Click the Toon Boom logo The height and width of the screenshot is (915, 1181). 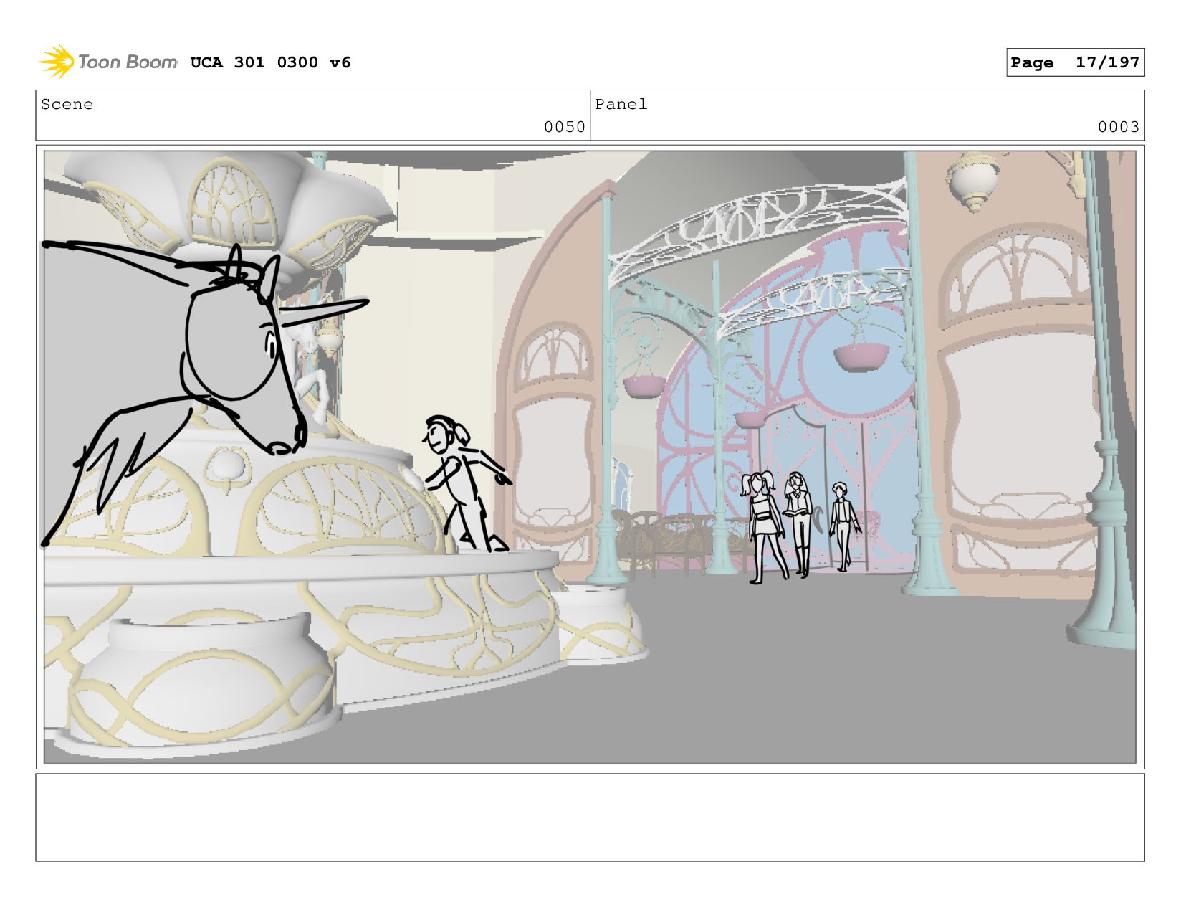107,62
